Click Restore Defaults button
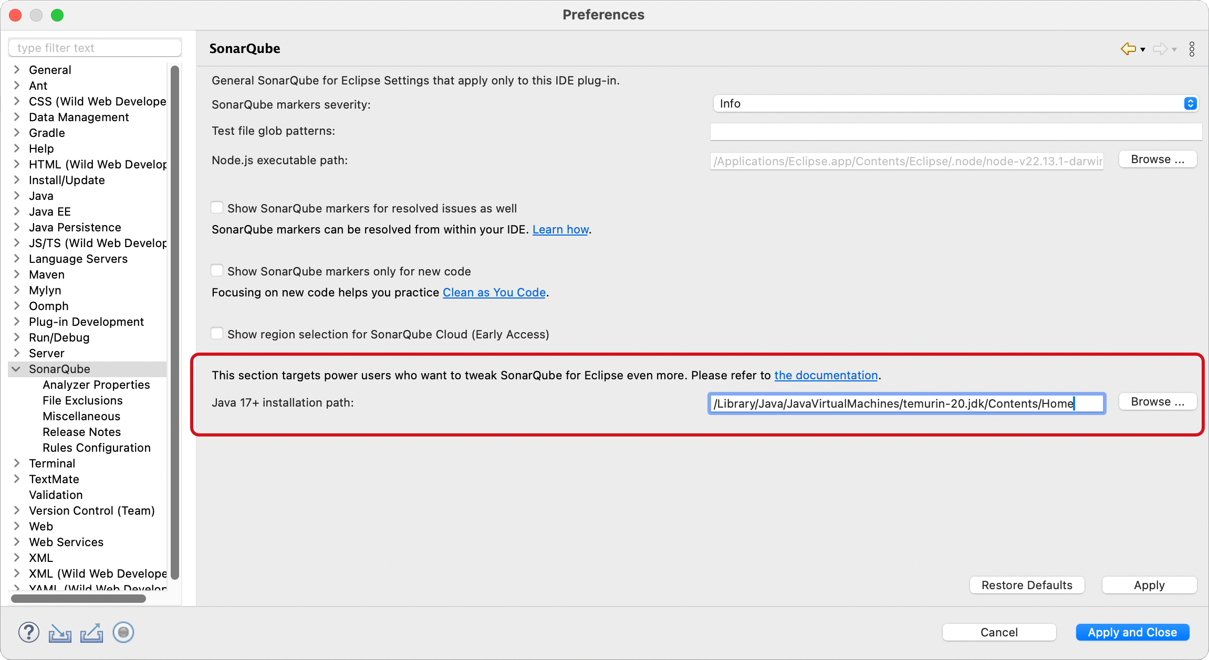Image resolution: width=1209 pixels, height=660 pixels. tap(1027, 585)
